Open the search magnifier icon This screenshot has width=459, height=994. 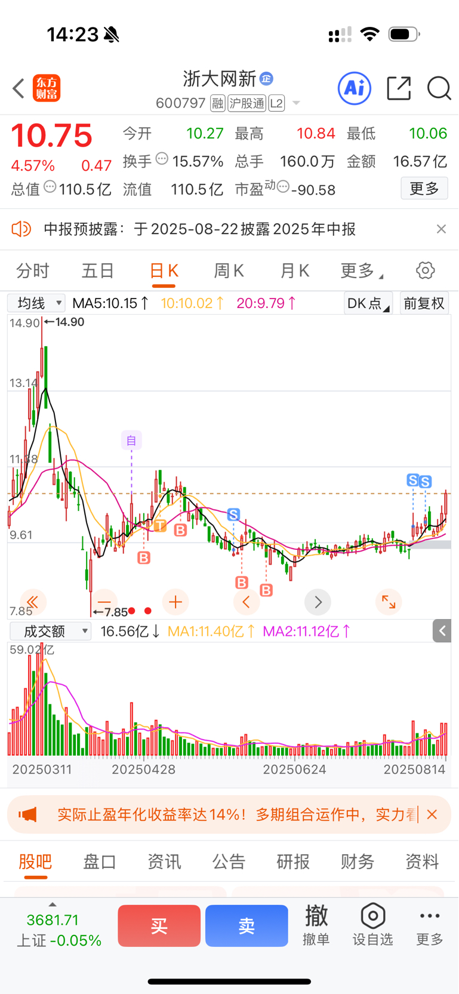pyautogui.click(x=439, y=88)
